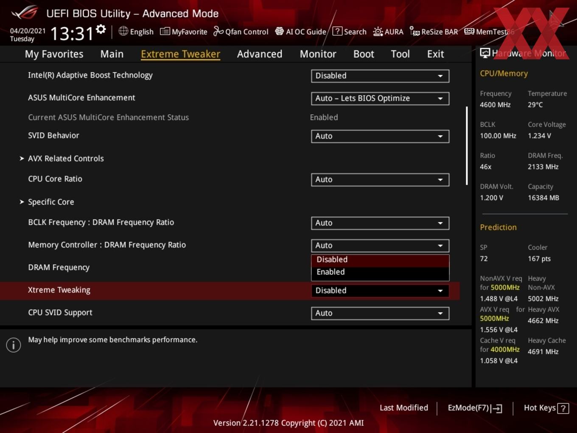Click Current ASUS MultiCore Enhancement Status label
The height and width of the screenshot is (433, 577).
point(108,117)
